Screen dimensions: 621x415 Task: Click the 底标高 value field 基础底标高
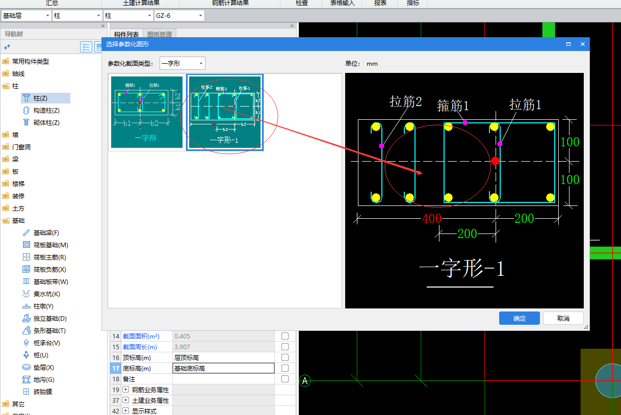(223, 368)
